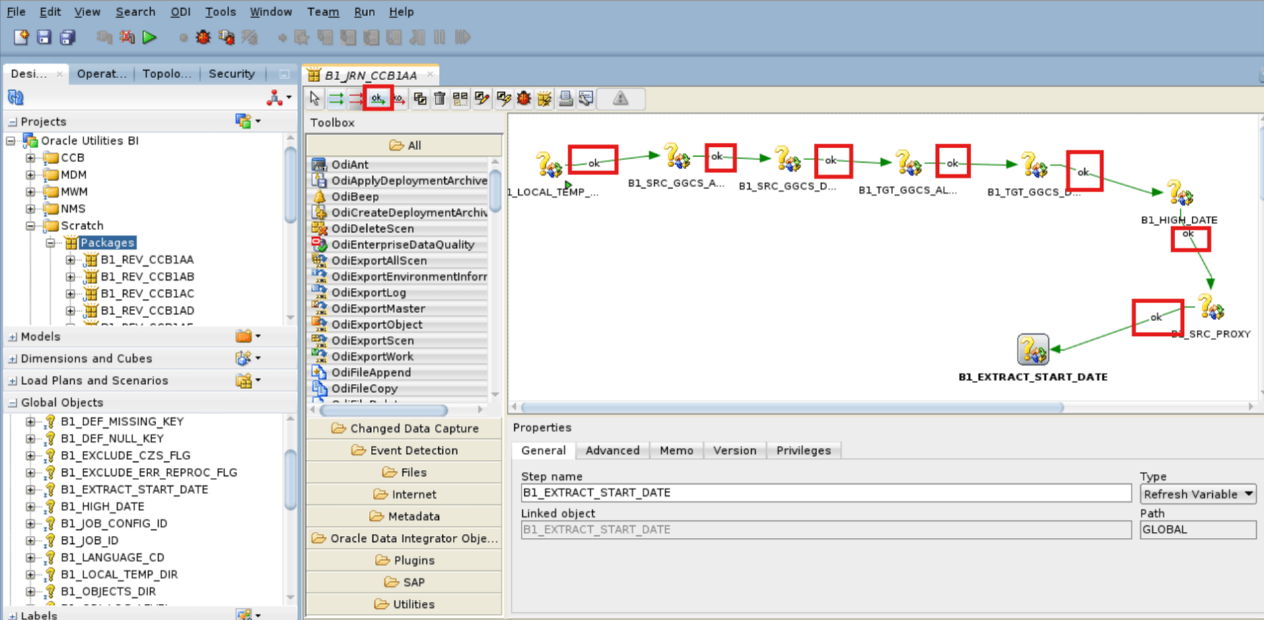The image size is (1264, 620).
Task: Click the Duplicate Selection icon
Action: [419, 98]
